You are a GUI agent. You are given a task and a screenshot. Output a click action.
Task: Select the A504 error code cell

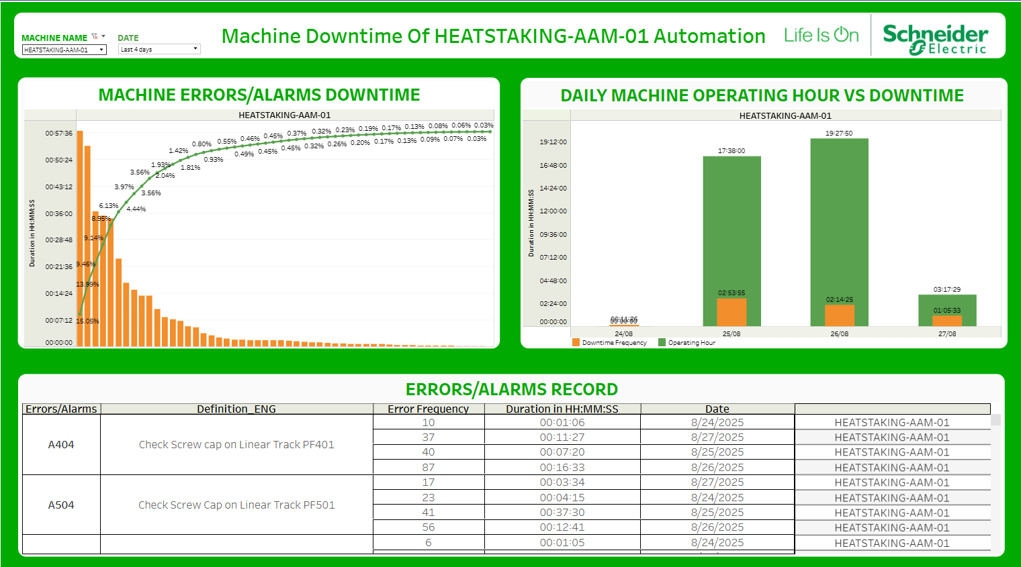click(x=61, y=505)
